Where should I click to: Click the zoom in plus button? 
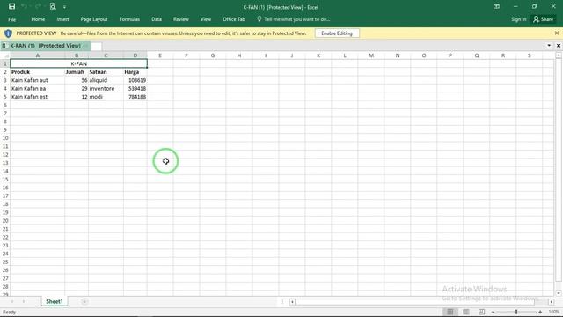click(x=540, y=312)
